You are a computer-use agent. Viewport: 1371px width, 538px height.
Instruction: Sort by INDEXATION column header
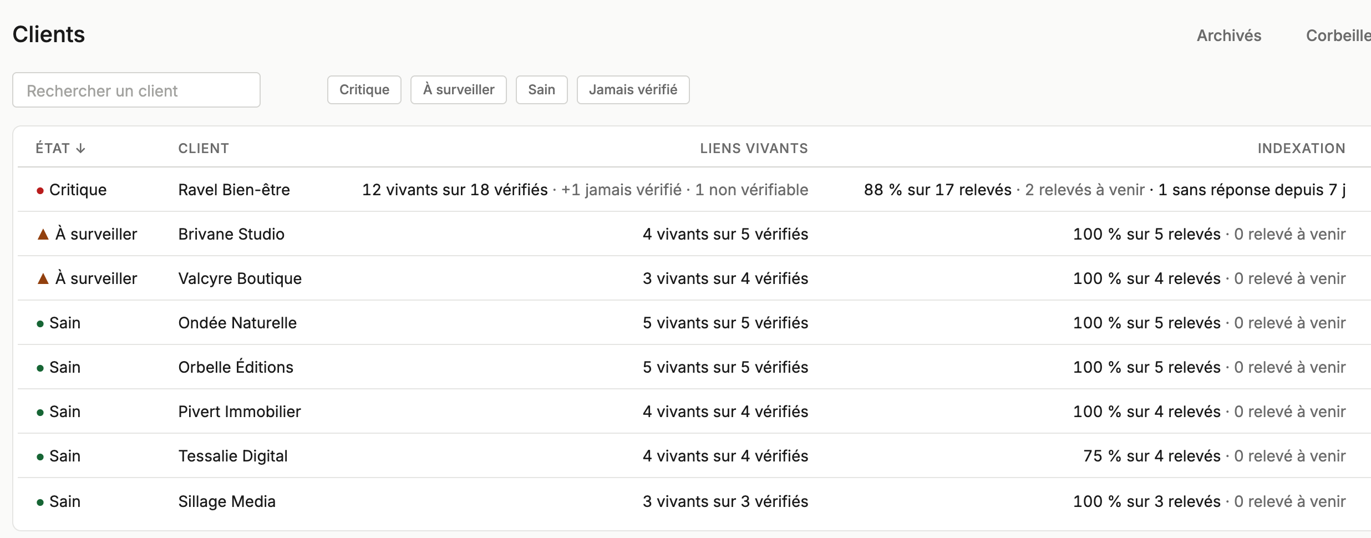[1301, 148]
